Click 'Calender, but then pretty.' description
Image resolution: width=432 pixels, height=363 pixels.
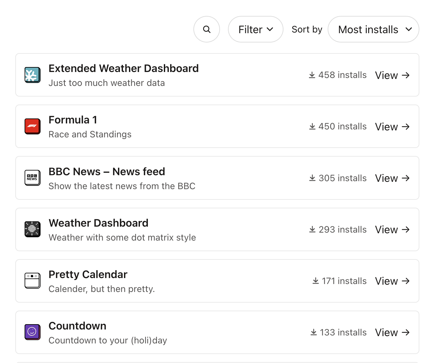[x=102, y=289]
